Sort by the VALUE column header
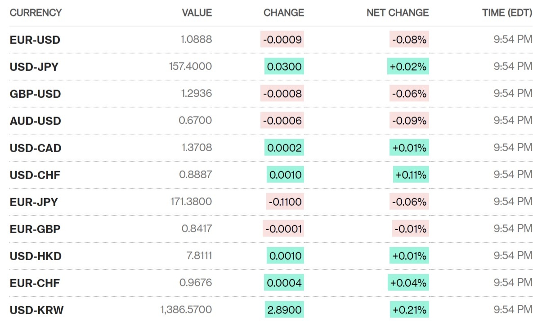Screen dimensions: 542x321 click(x=197, y=13)
